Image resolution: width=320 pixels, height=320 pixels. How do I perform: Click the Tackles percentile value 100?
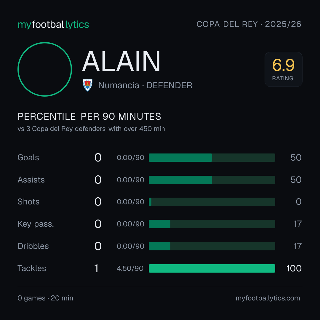(294, 268)
